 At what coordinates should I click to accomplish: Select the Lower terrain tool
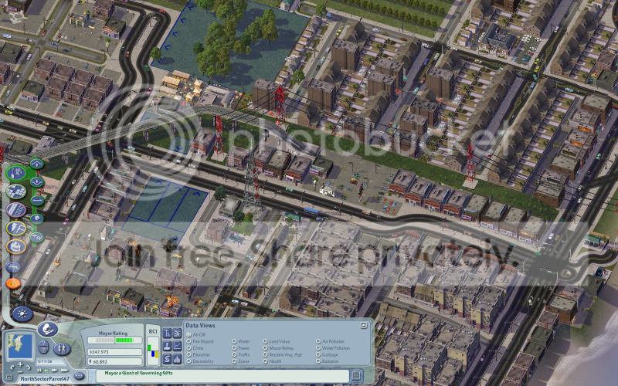[x=36, y=182]
